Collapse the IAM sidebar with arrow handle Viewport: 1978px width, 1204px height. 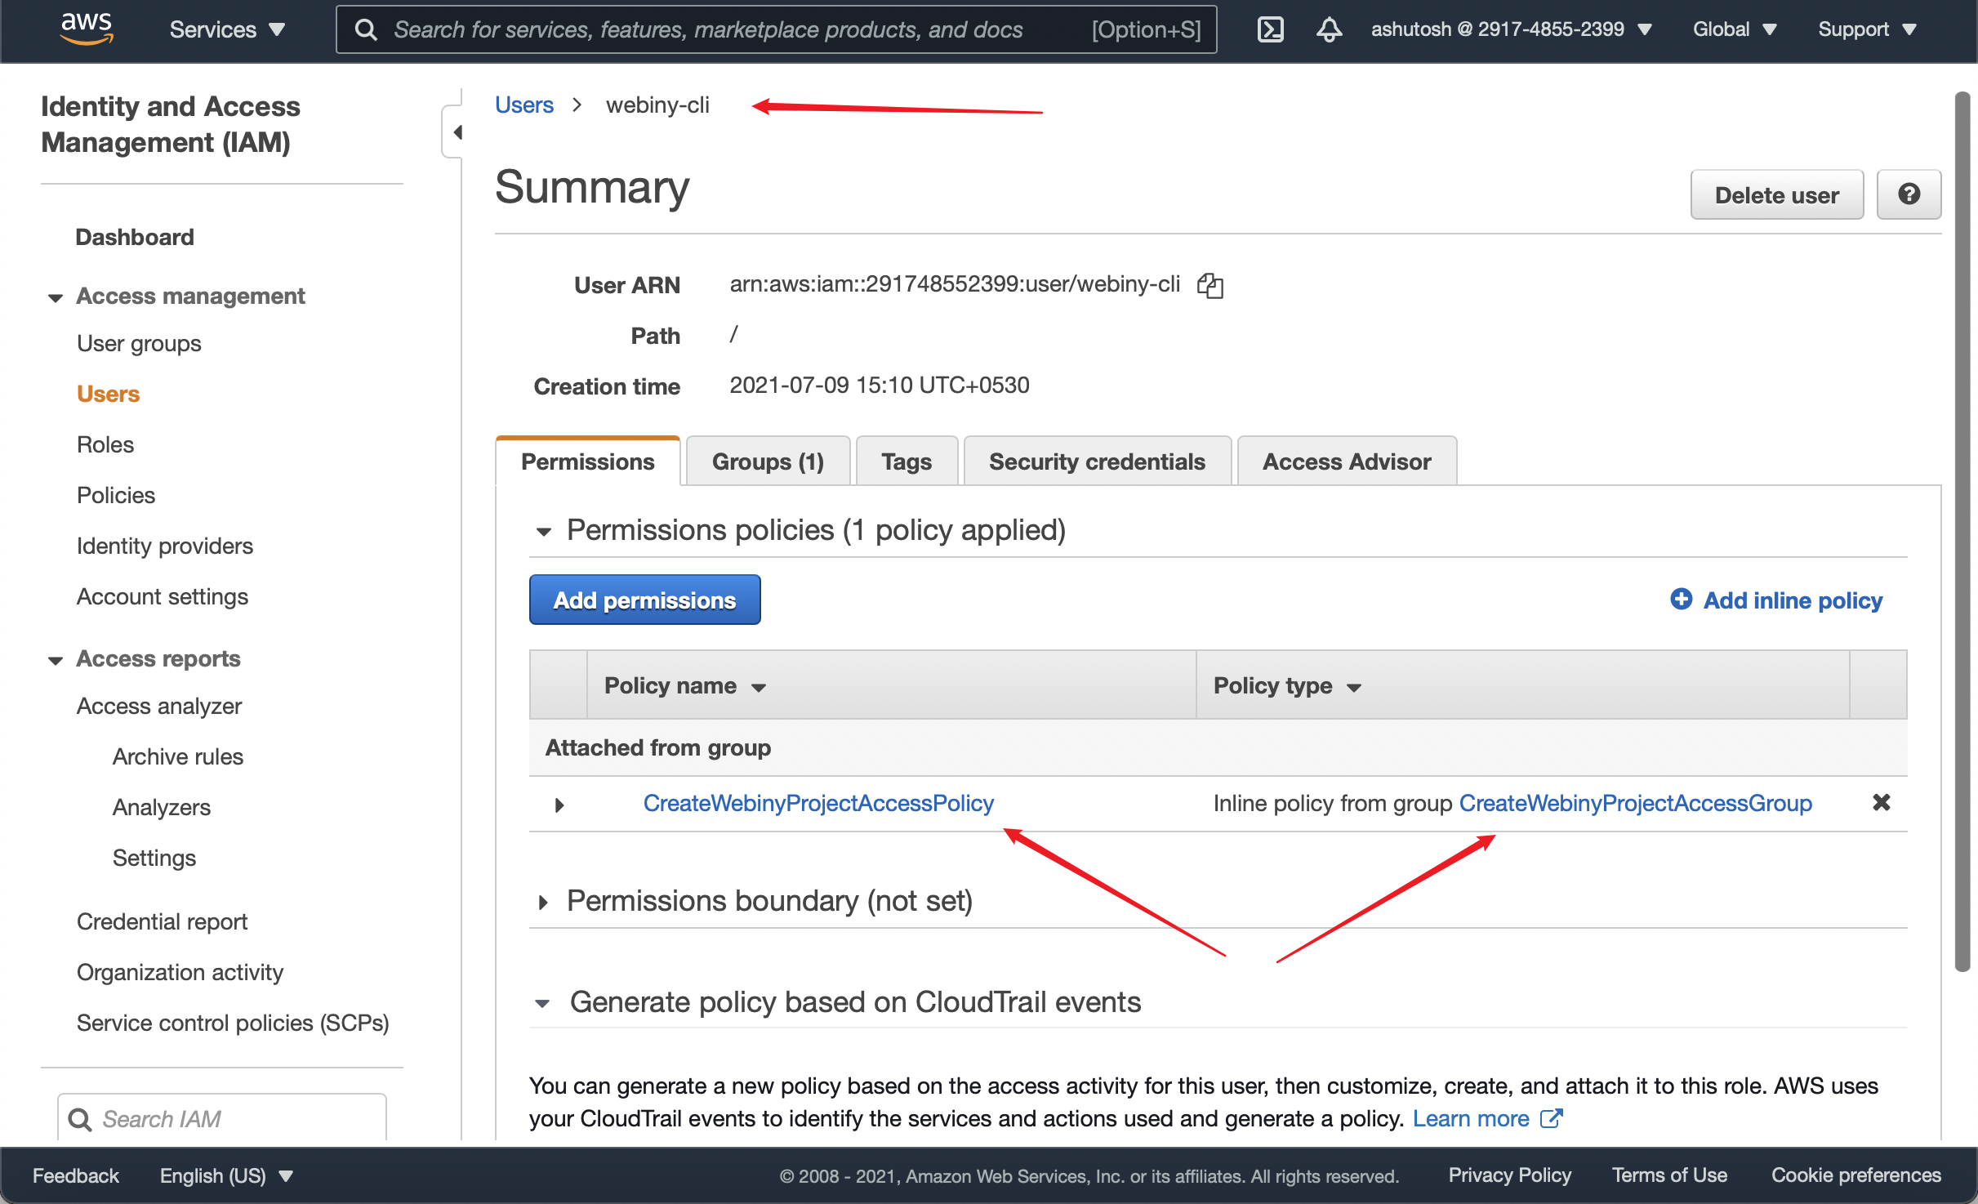coord(456,132)
